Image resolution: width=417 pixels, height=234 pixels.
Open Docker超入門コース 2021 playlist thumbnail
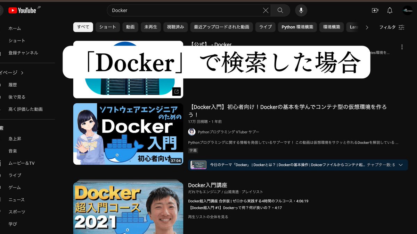[128, 208]
